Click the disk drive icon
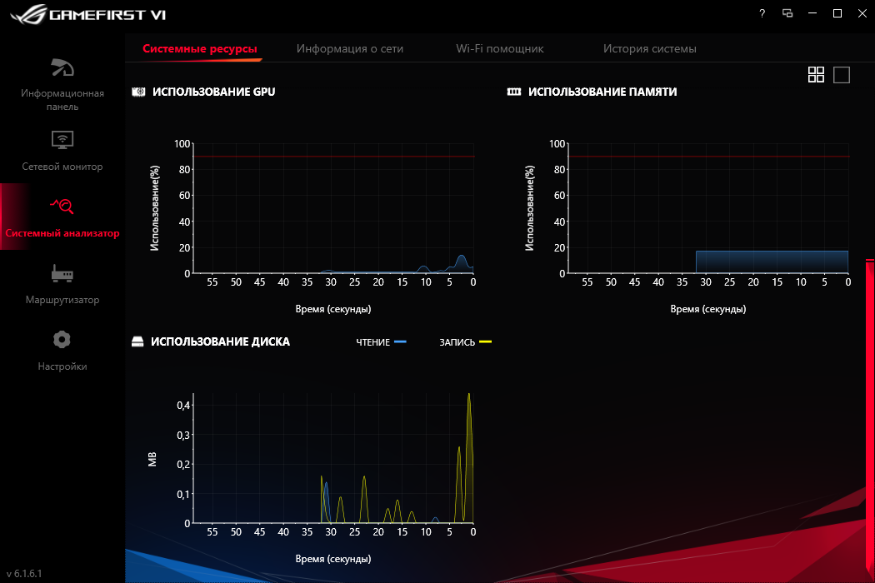 (x=137, y=341)
